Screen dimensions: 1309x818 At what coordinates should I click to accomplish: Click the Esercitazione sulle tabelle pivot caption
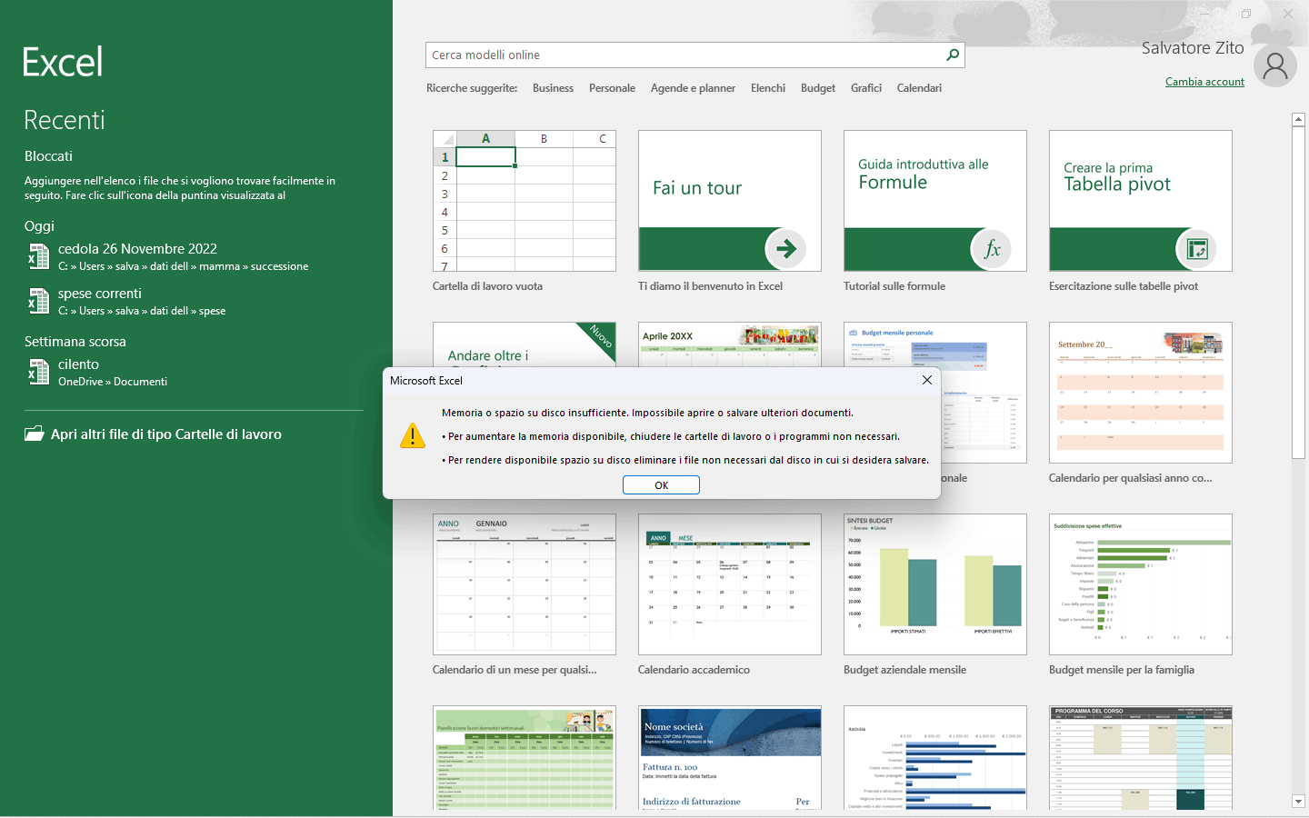[1124, 286]
